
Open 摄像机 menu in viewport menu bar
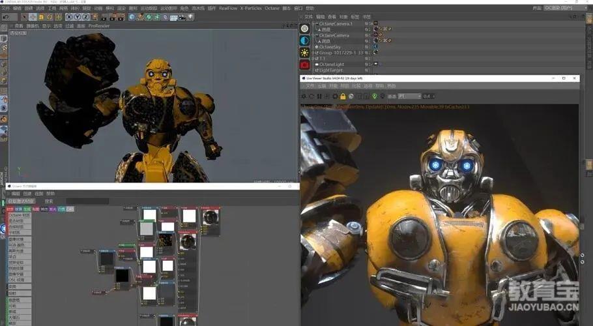click(33, 26)
